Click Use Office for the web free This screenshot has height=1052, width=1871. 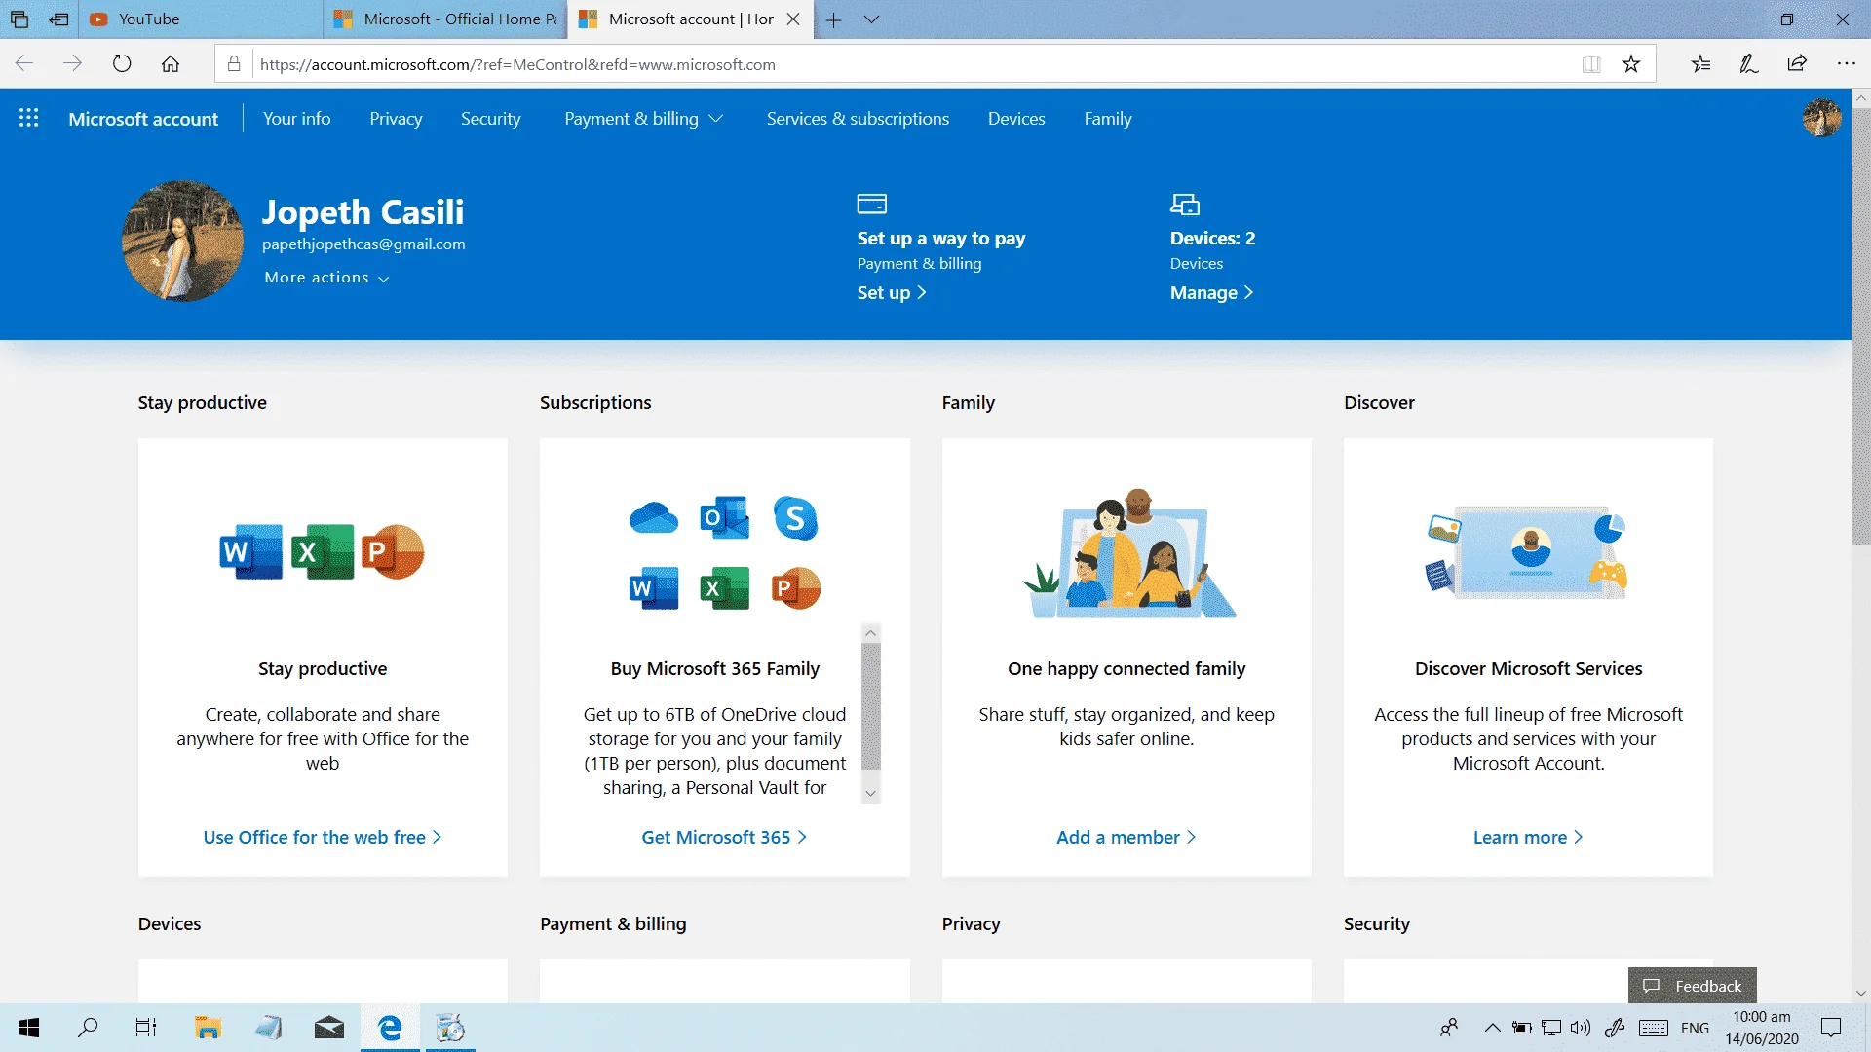pos(323,838)
